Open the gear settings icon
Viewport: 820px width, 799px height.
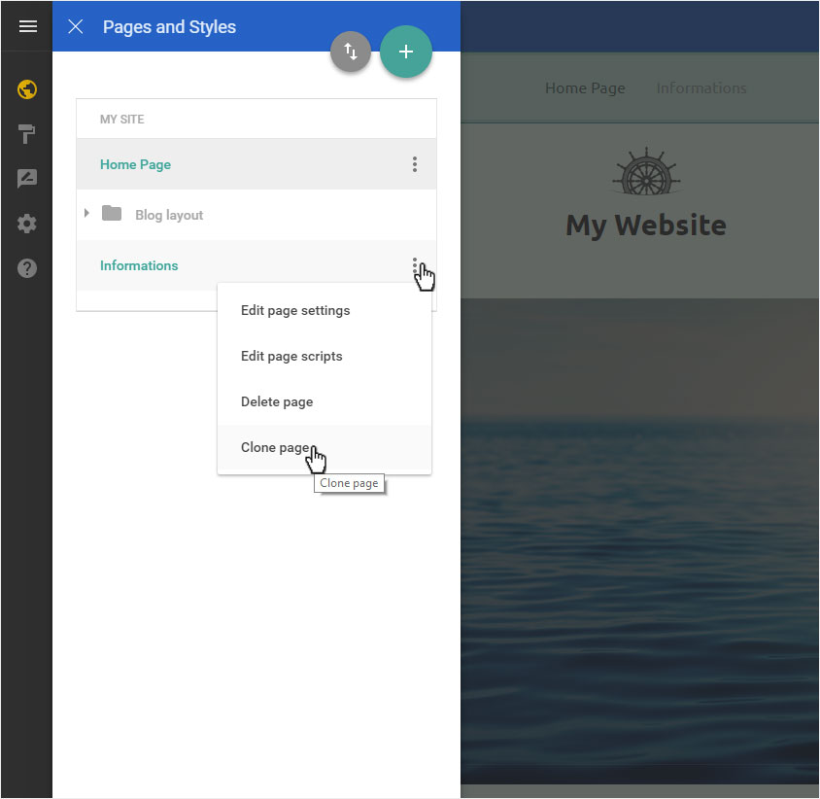tap(26, 224)
